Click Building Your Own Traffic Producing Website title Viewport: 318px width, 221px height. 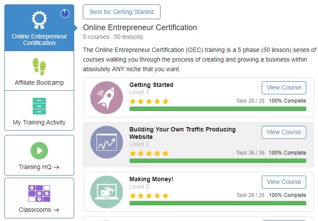click(182, 133)
